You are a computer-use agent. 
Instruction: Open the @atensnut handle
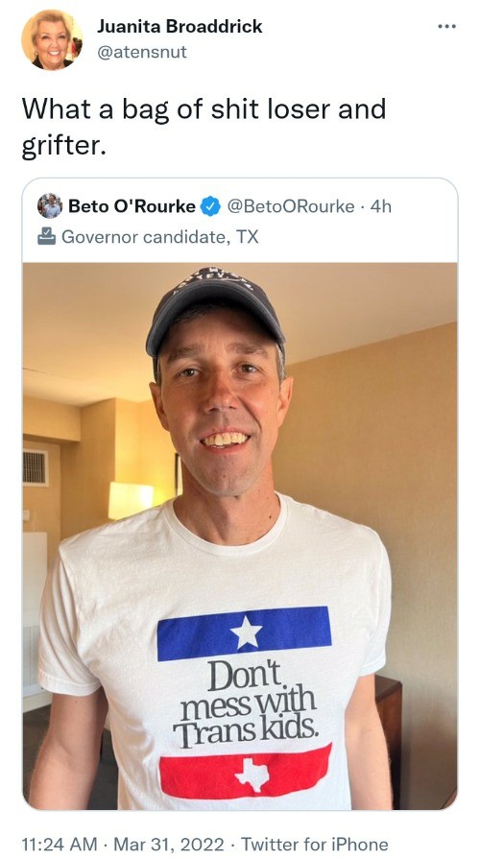click(142, 52)
